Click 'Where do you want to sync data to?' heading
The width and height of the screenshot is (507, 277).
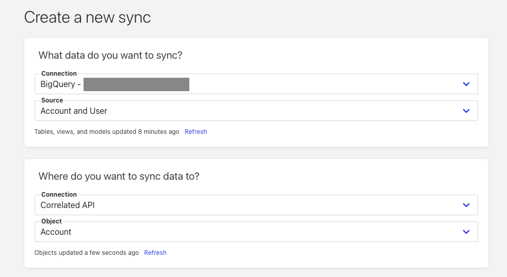click(119, 176)
